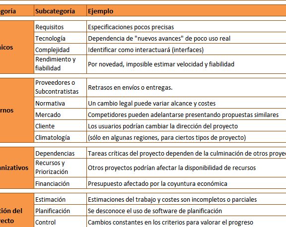Click the Recursos y Priorización cell

60,168
